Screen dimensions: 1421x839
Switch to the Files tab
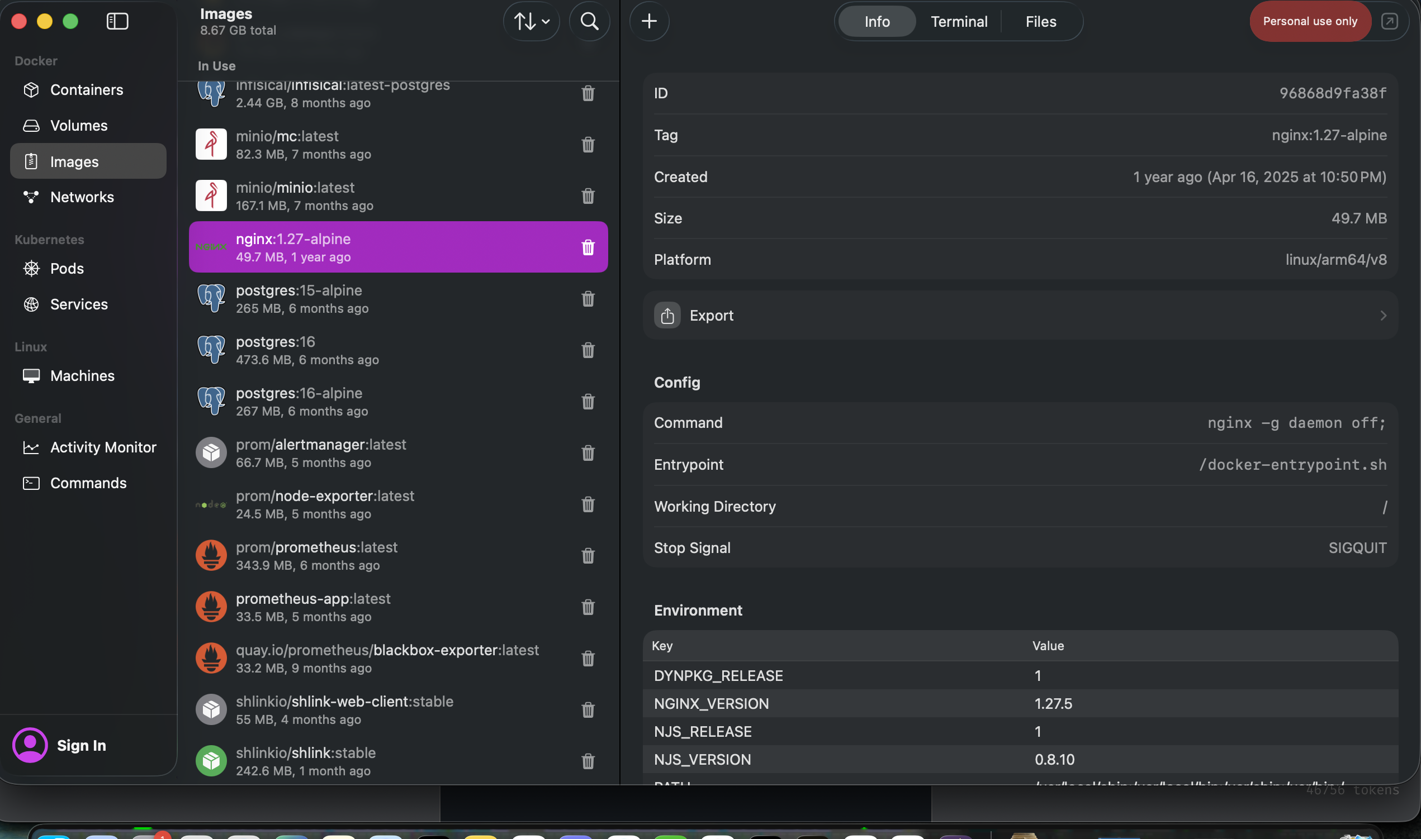click(1040, 21)
